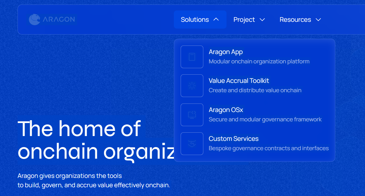Click the Aragon App tablet icon

point(192,57)
